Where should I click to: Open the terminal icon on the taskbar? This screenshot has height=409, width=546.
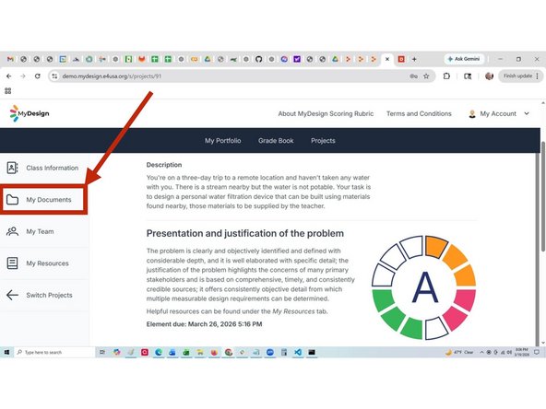click(x=312, y=352)
